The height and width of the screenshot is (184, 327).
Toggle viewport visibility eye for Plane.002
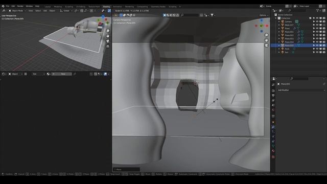pyautogui.click(x=317, y=35)
